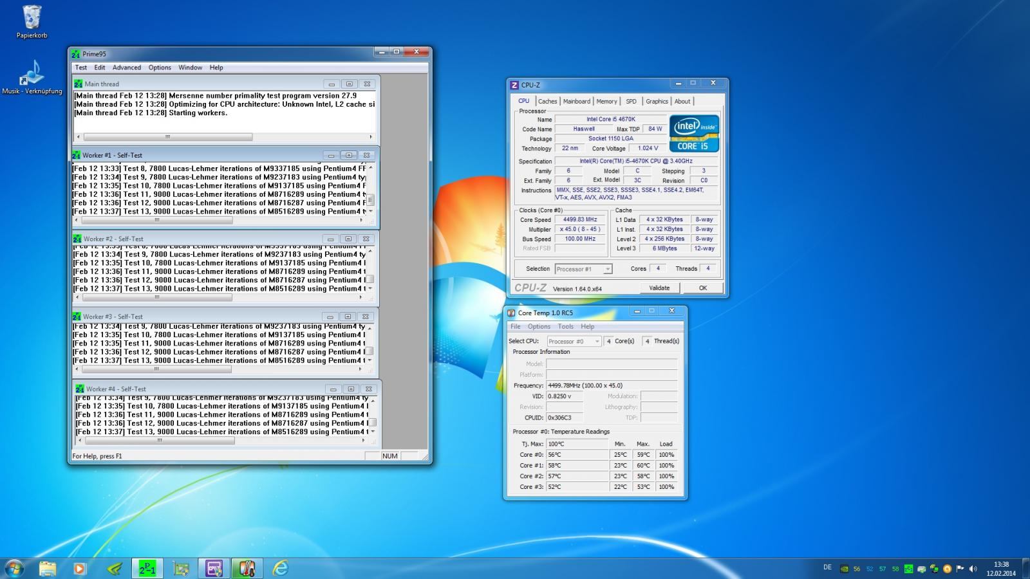
Task: Click the Core Temp title bar icon
Action: (x=511, y=313)
